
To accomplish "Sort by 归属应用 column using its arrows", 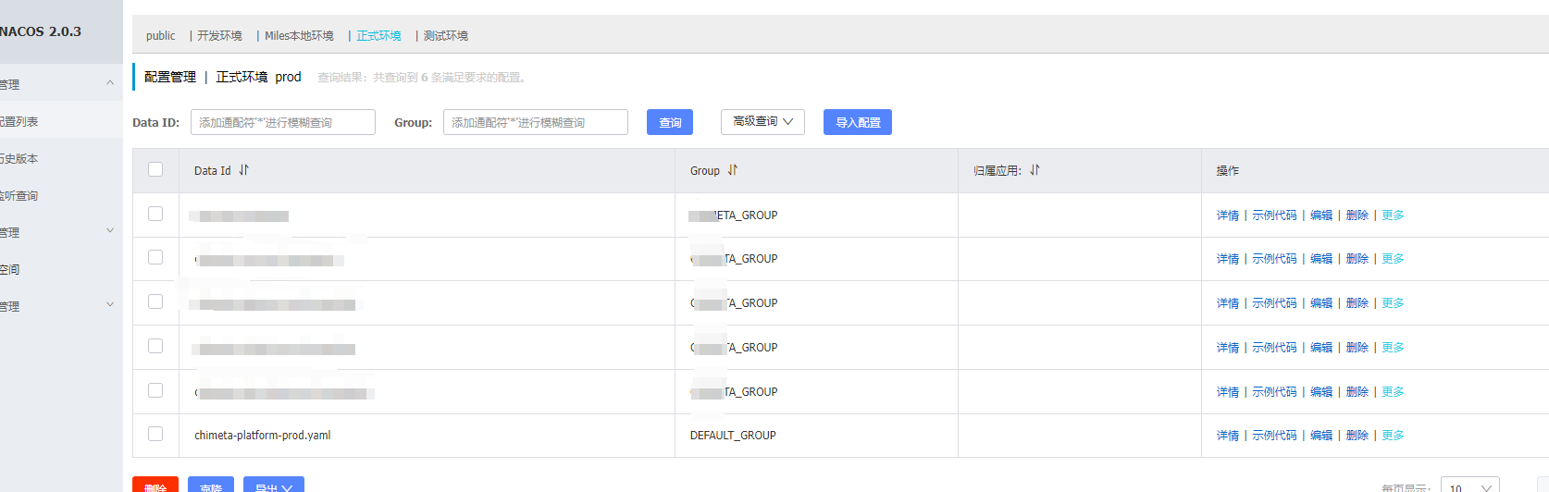I will click(x=1035, y=170).
